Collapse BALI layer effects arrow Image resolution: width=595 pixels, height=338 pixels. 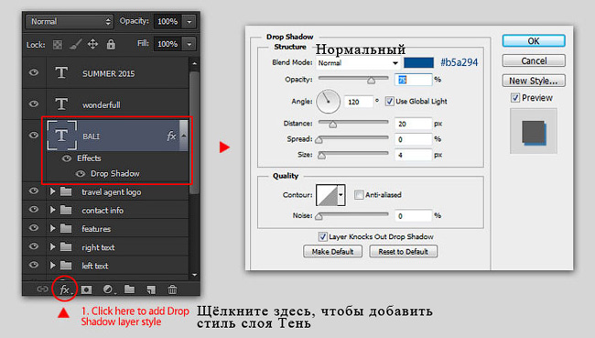tap(184, 136)
